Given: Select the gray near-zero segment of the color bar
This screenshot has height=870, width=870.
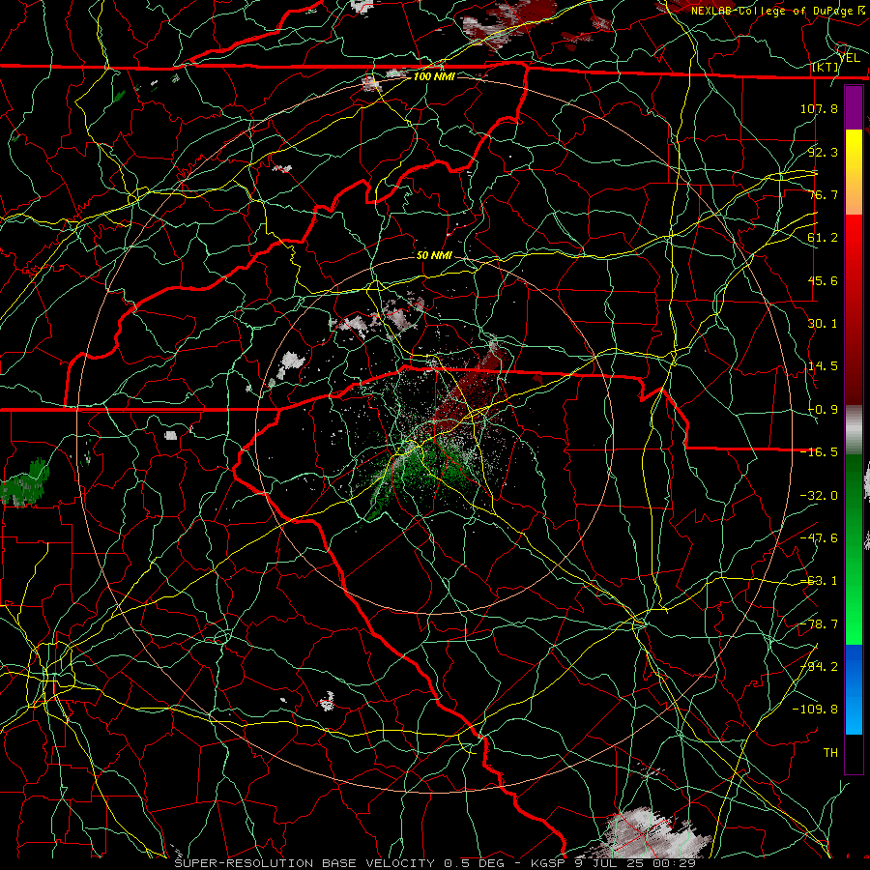Looking at the screenshot, I should coord(854,429).
